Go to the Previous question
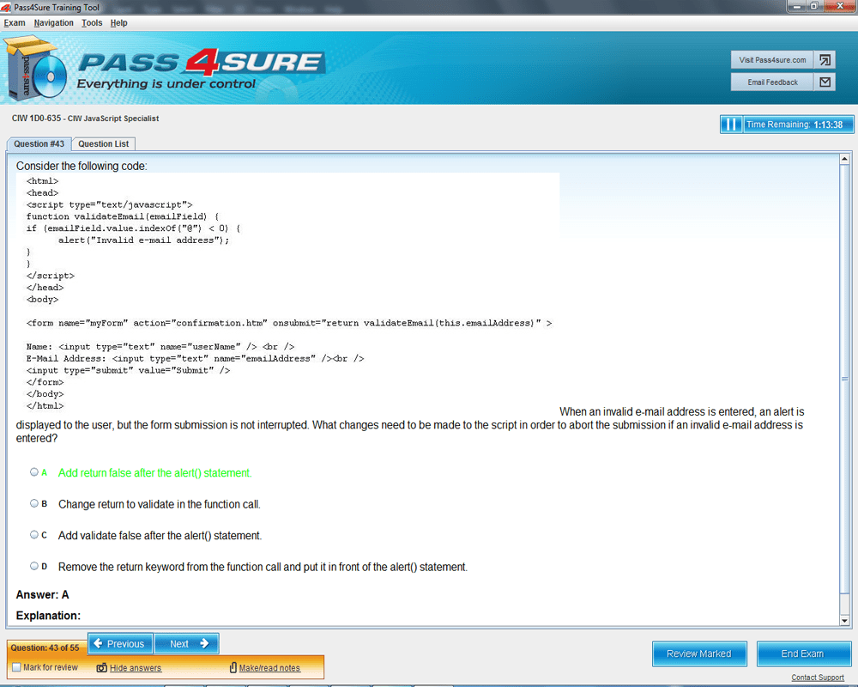 (x=120, y=644)
